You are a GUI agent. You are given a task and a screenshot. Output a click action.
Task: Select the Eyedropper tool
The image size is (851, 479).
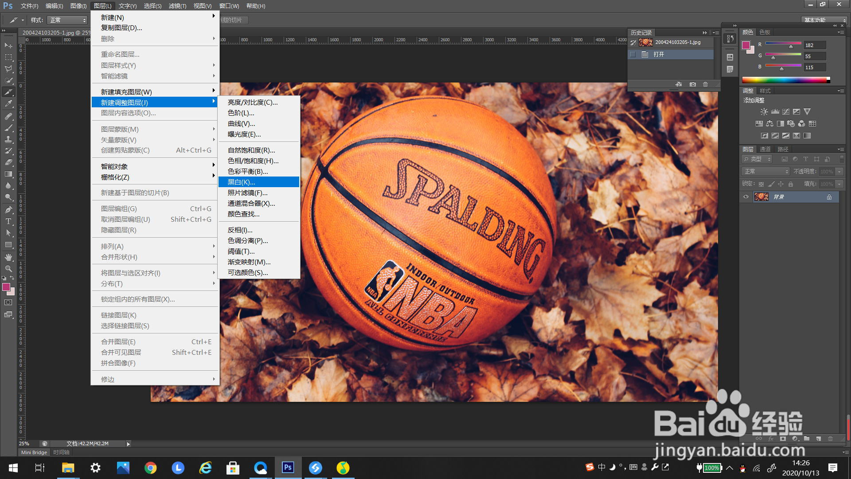[8, 104]
